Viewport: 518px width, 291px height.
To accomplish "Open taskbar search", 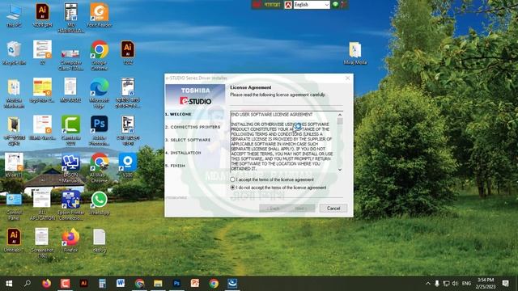I will click(x=28, y=284).
